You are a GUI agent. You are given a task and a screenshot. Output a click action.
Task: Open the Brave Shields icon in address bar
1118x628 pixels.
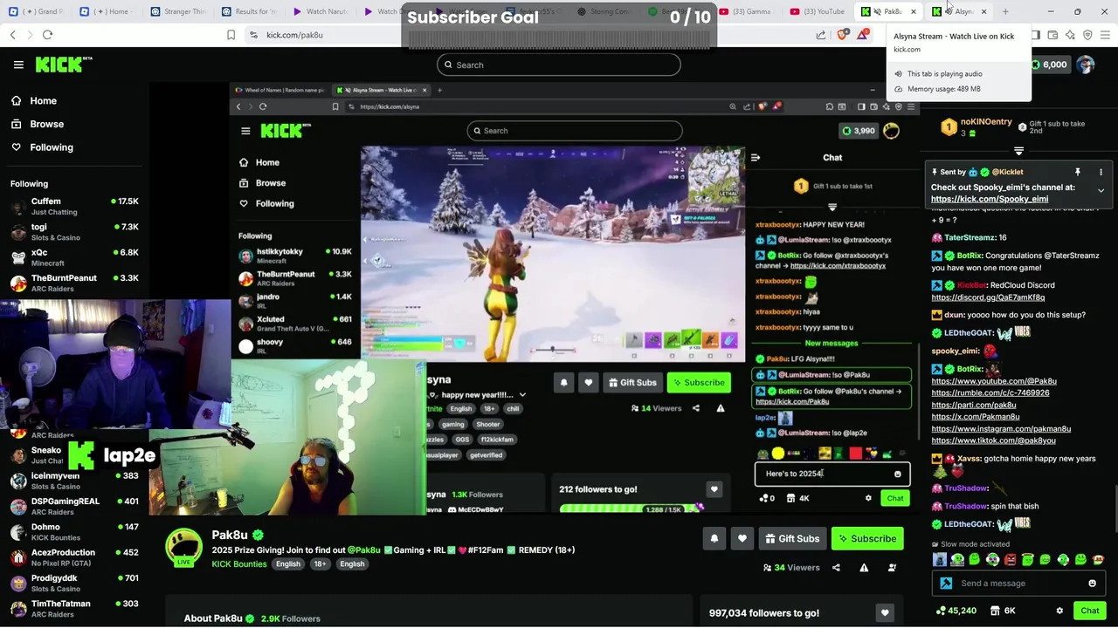coord(842,35)
